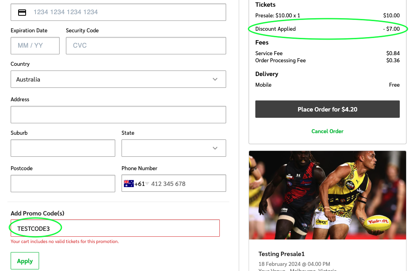This screenshot has height=271, width=412.
Task: Focus the Suburb input box
Action: point(63,148)
